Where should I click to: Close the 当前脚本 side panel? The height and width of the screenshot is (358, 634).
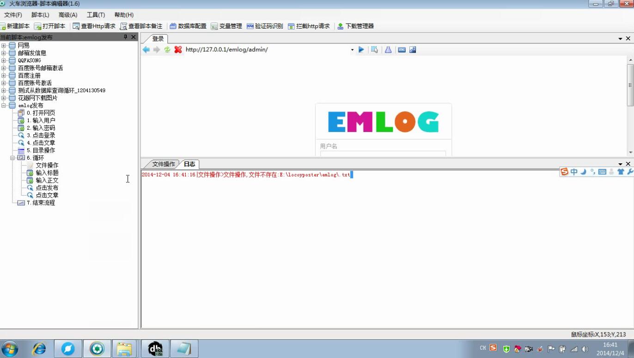coord(134,37)
